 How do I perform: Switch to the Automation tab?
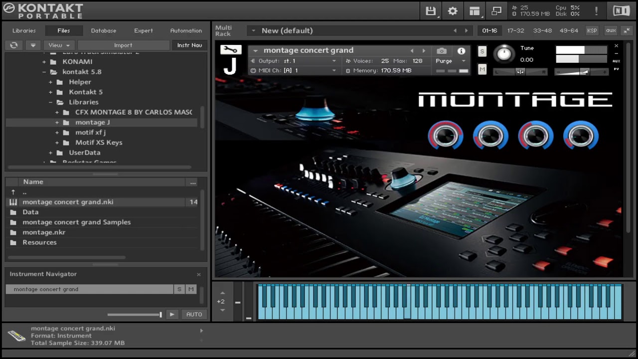coord(186,30)
